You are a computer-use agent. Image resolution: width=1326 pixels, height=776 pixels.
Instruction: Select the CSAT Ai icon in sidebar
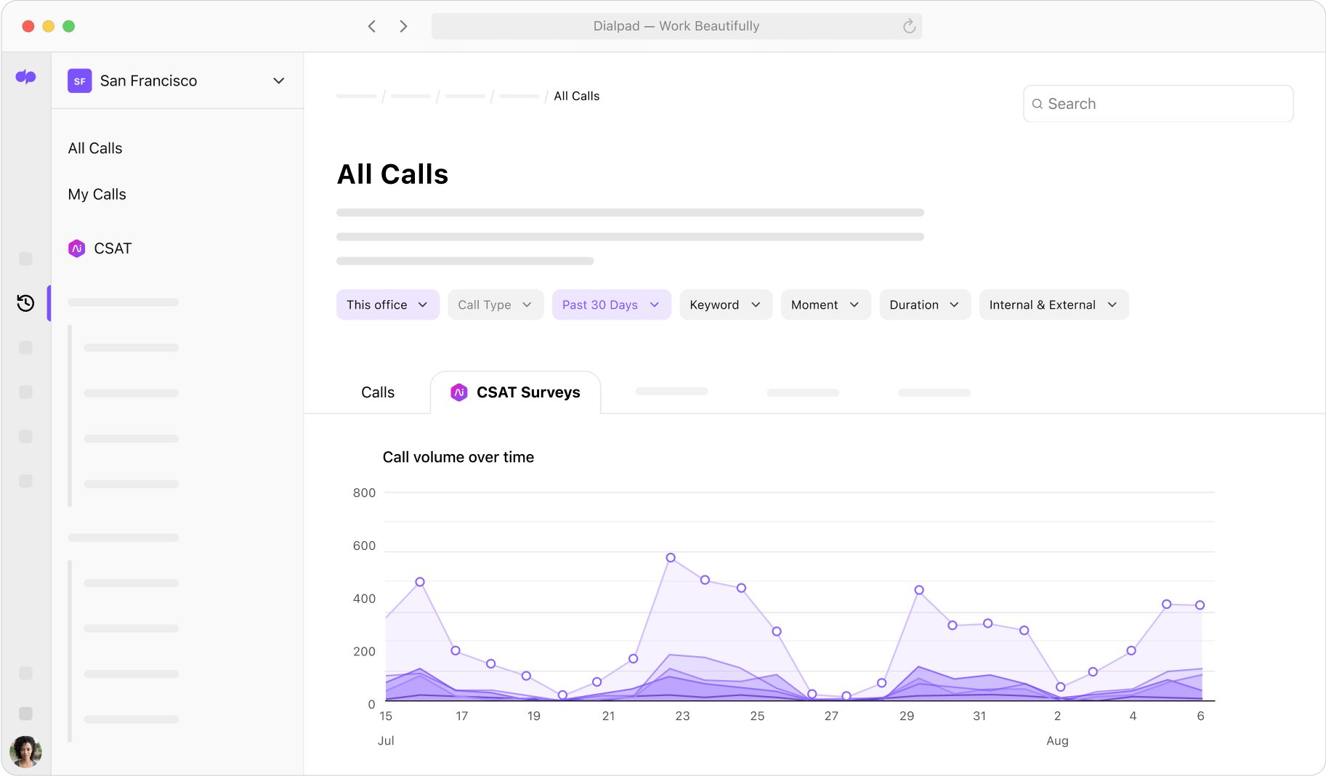(77, 248)
